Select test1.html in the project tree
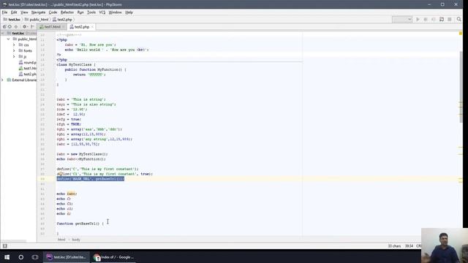The height and width of the screenshot is (263, 468). coord(27,68)
